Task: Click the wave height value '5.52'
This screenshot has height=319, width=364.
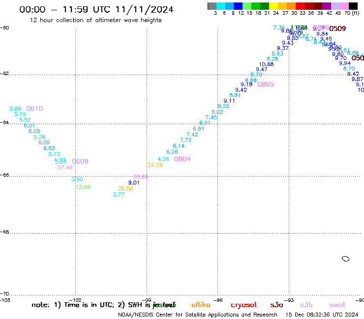Action: coord(25,120)
